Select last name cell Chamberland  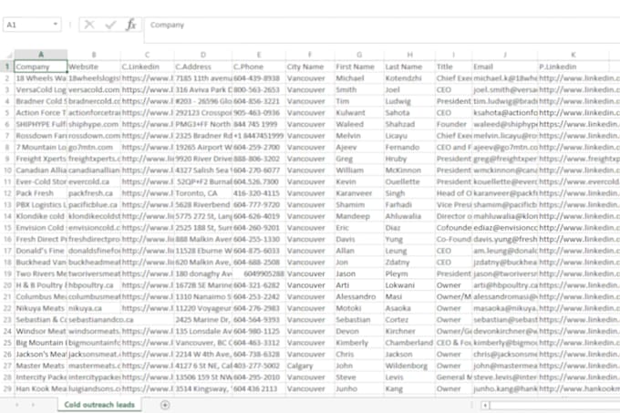(409, 343)
